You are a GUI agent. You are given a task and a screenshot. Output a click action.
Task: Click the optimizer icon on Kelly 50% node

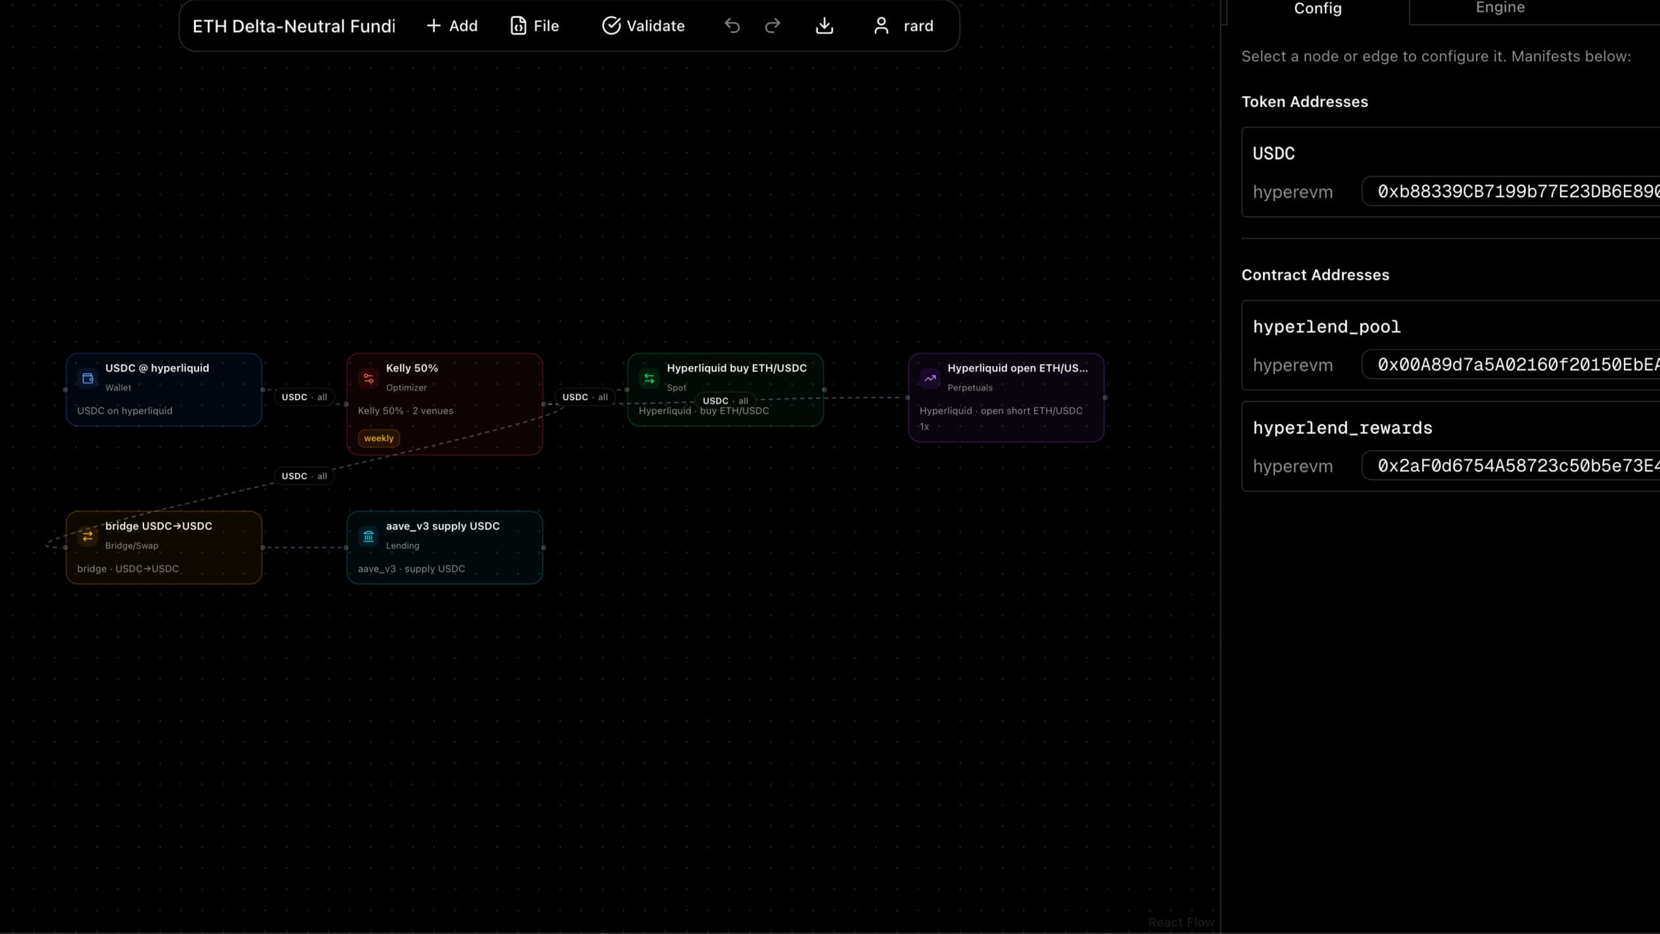(369, 378)
